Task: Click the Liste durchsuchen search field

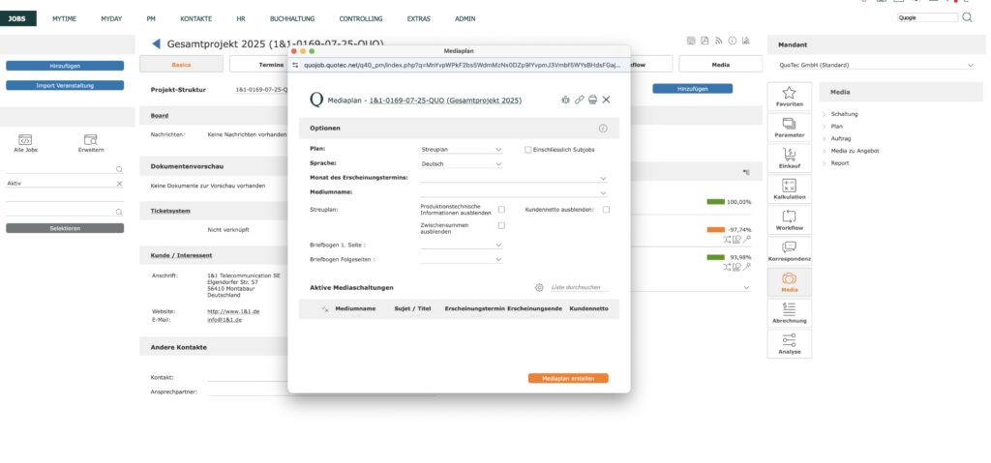Action: pyautogui.click(x=579, y=288)
